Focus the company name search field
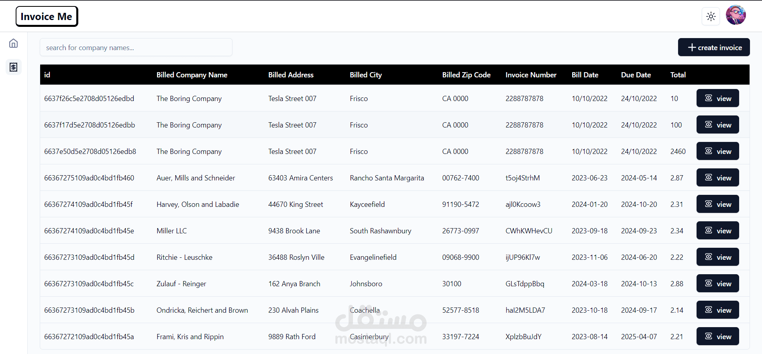 136,47
